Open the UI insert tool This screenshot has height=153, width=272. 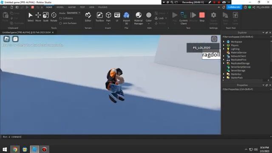click(x=117, y=17)
